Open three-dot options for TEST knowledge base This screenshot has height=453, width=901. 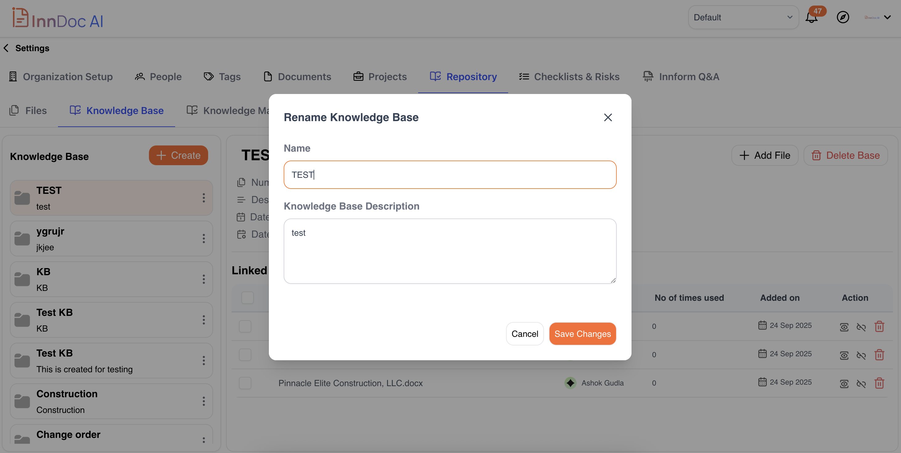point(204,198)
